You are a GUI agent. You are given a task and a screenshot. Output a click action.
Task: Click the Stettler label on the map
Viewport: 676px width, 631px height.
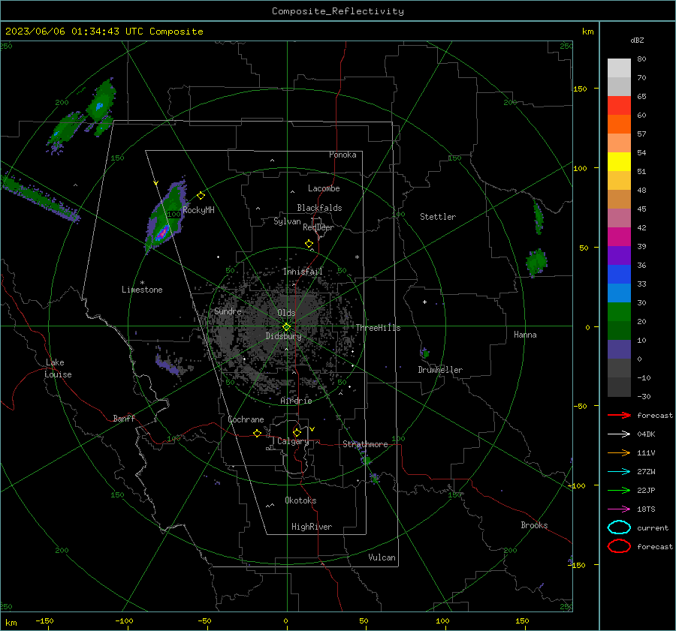pos(438,217)
